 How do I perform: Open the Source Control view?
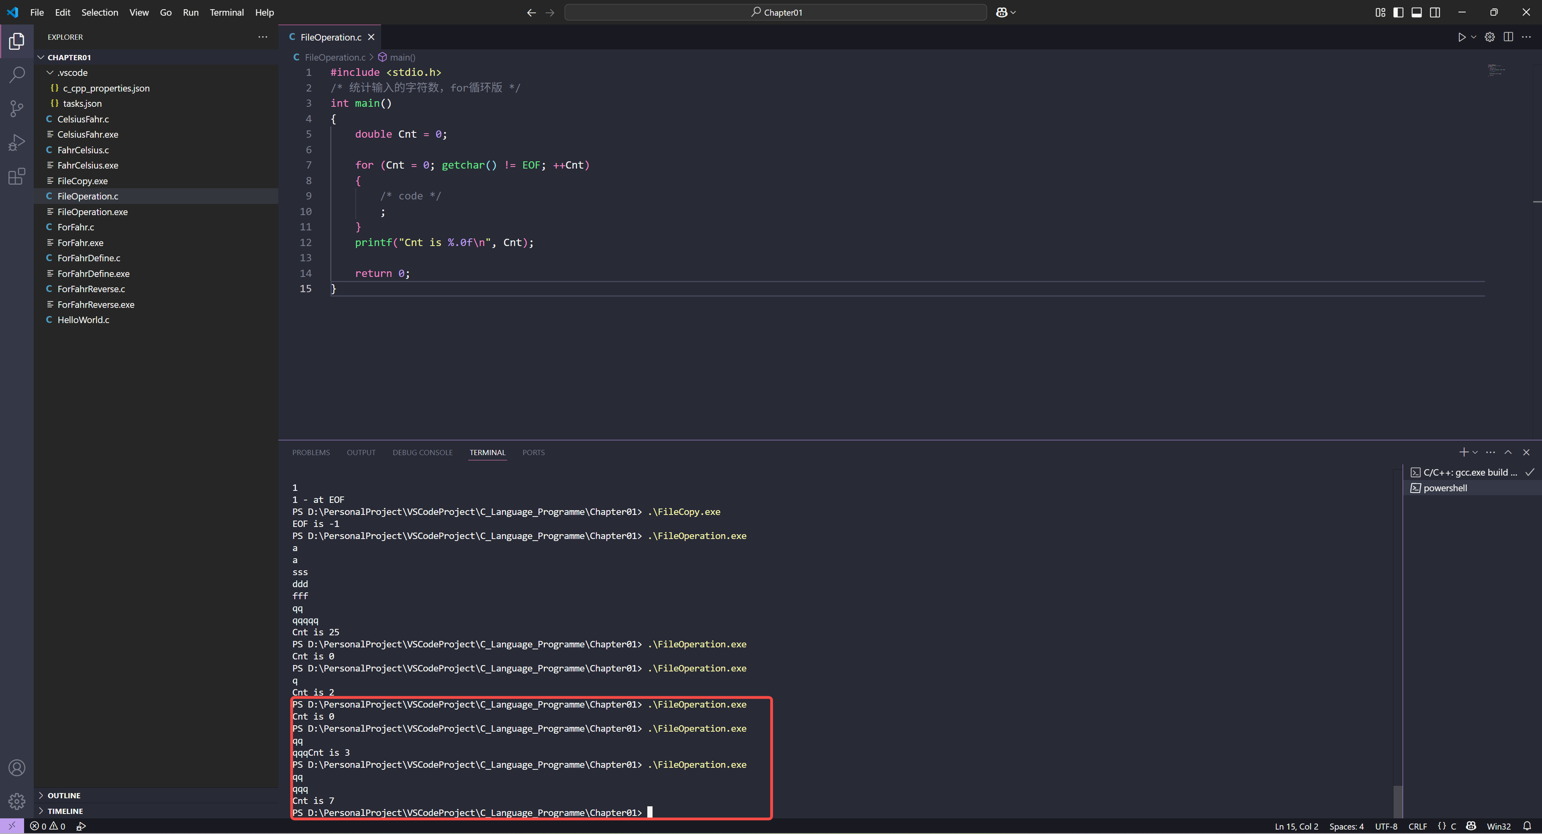point(17,108)
